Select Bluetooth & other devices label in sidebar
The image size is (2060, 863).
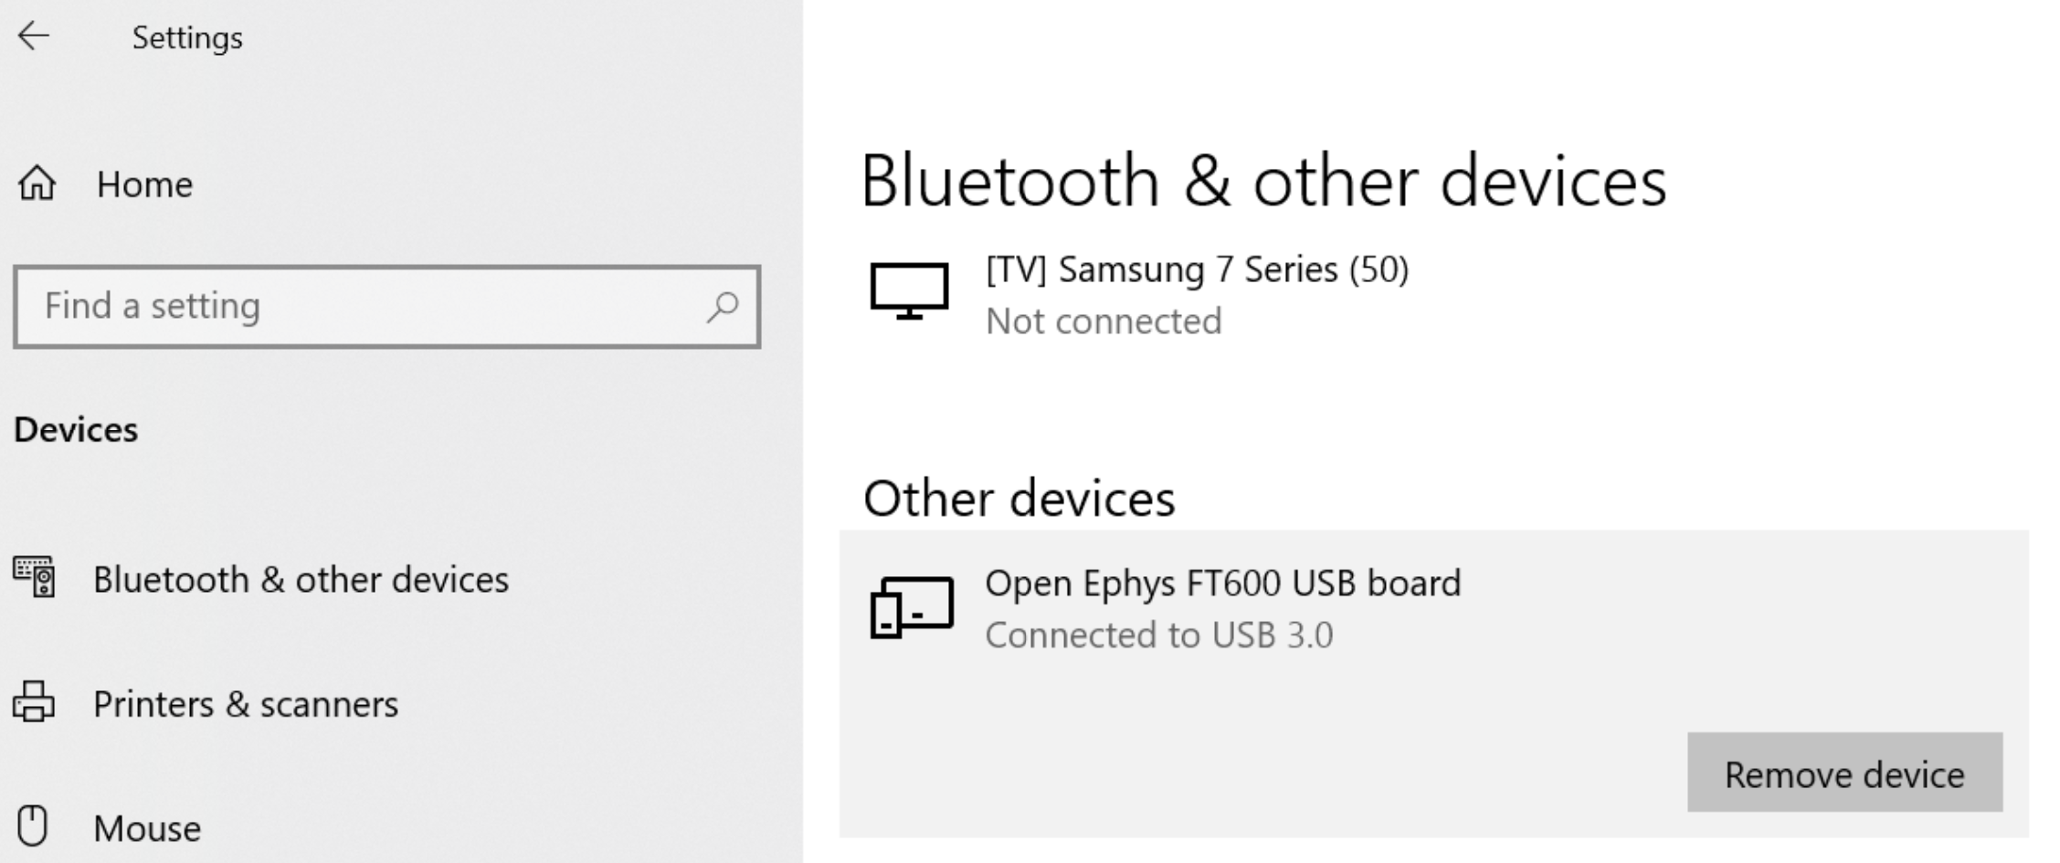coord(301,580)
